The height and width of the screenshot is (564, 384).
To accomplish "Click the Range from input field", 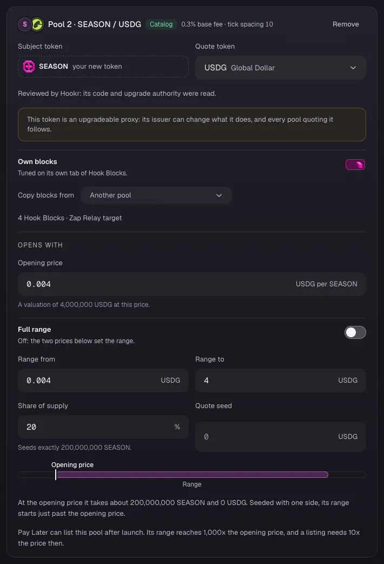I will click(x=103, y=381).
